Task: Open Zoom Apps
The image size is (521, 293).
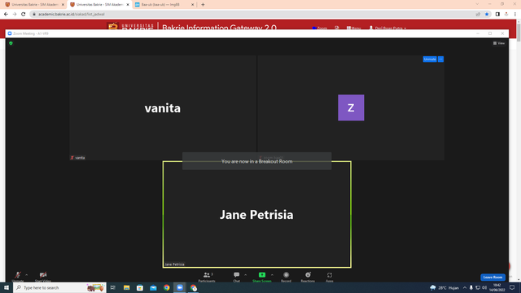Action: pos(329,277)
